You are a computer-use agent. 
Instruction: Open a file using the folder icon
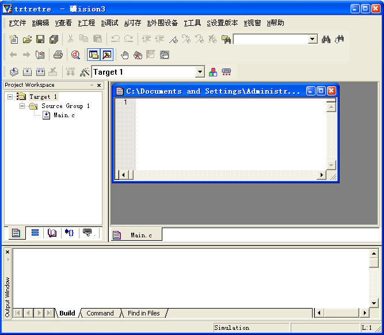click(x=27, y=39)
